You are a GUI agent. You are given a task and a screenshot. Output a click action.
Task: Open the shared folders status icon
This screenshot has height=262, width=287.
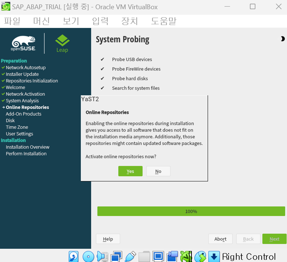(144, 256)
